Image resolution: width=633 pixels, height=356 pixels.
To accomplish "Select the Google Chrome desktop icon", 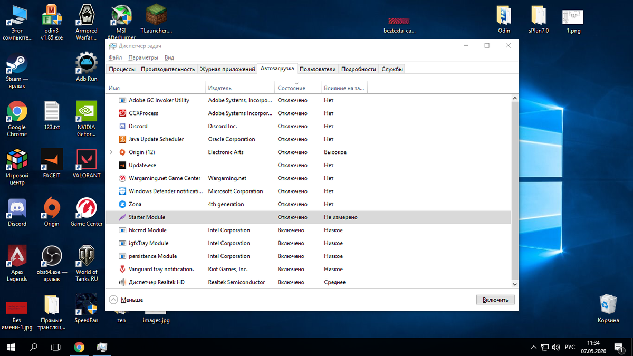I will tap(17, 119).
